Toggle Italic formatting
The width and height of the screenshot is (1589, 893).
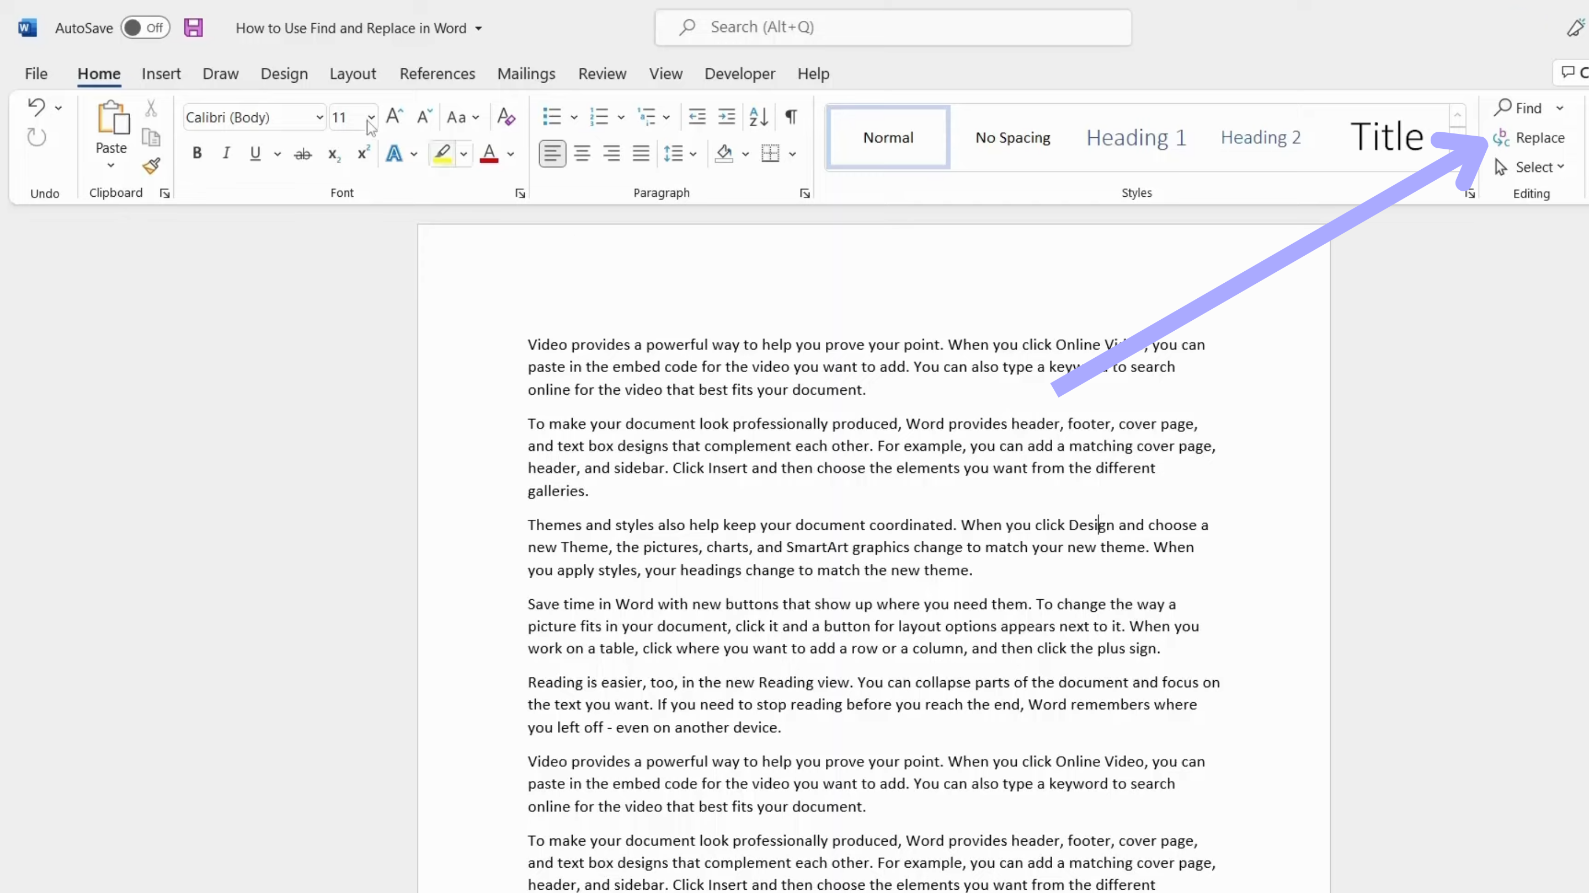point(226,153)
